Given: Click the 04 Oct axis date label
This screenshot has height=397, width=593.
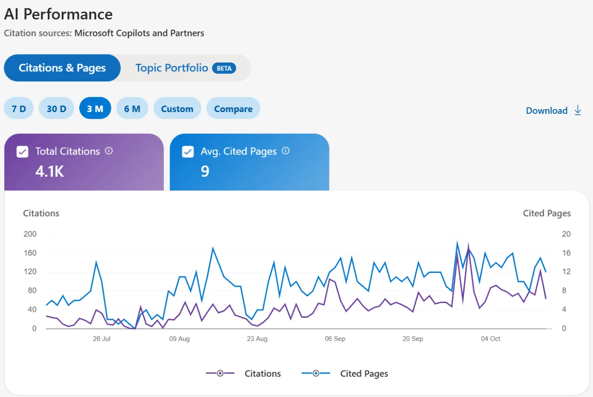Looking at the screenshot, I should point(490,339).
